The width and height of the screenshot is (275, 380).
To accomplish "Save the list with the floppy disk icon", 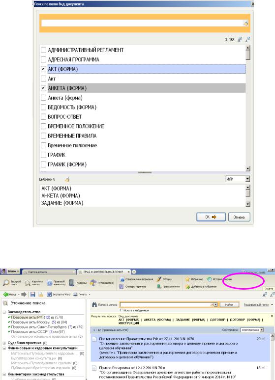I will (x=33, y=295).
